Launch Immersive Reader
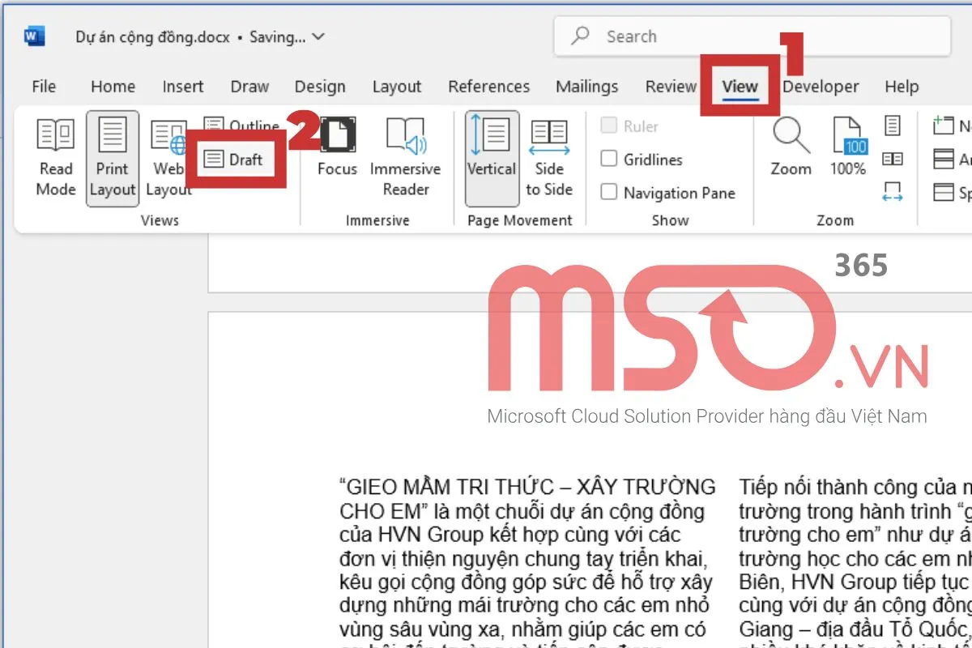Screen dimensions: 972x648 (x=405, y=159)
